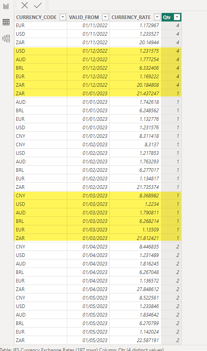
Task: Click rate value 6.270799
Action: point(149,323)
